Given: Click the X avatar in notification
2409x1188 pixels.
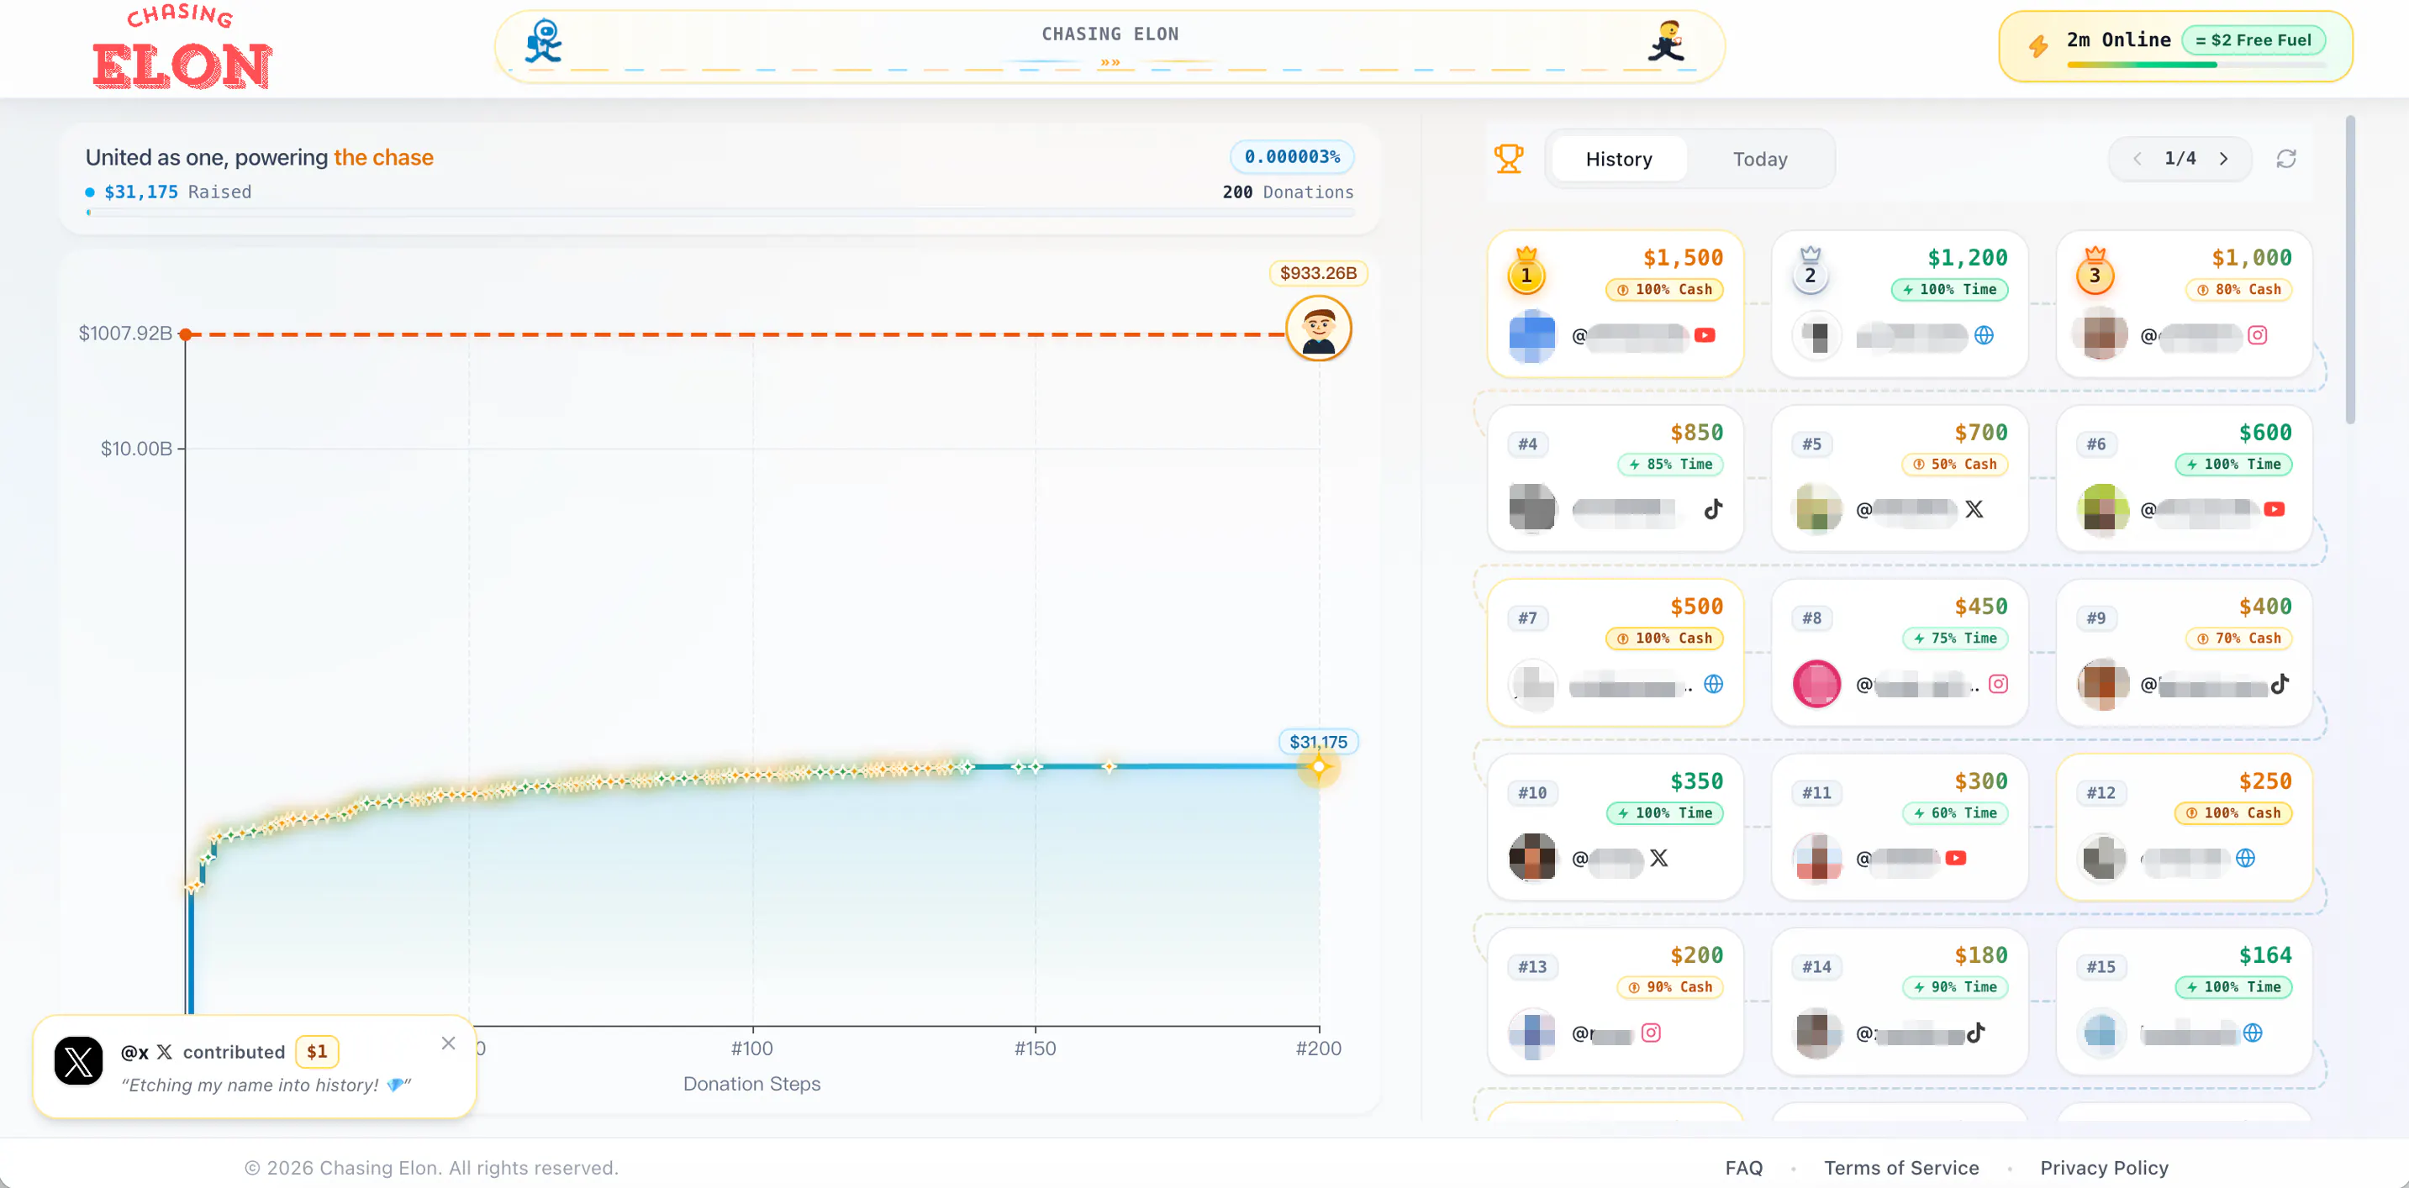Looking at the screenshot, I should (78, 1061).
